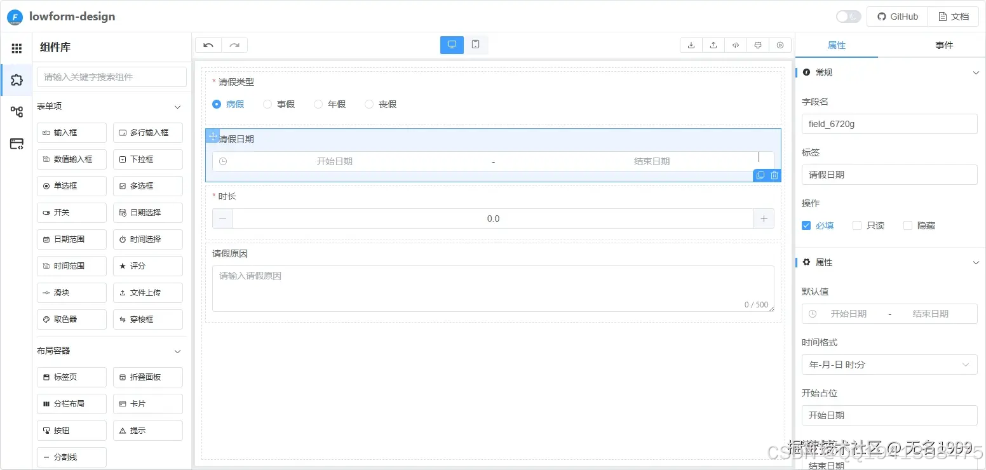Add 折叠面板 layout container
This screenshot has width=986, height=470.
point(148,377)
